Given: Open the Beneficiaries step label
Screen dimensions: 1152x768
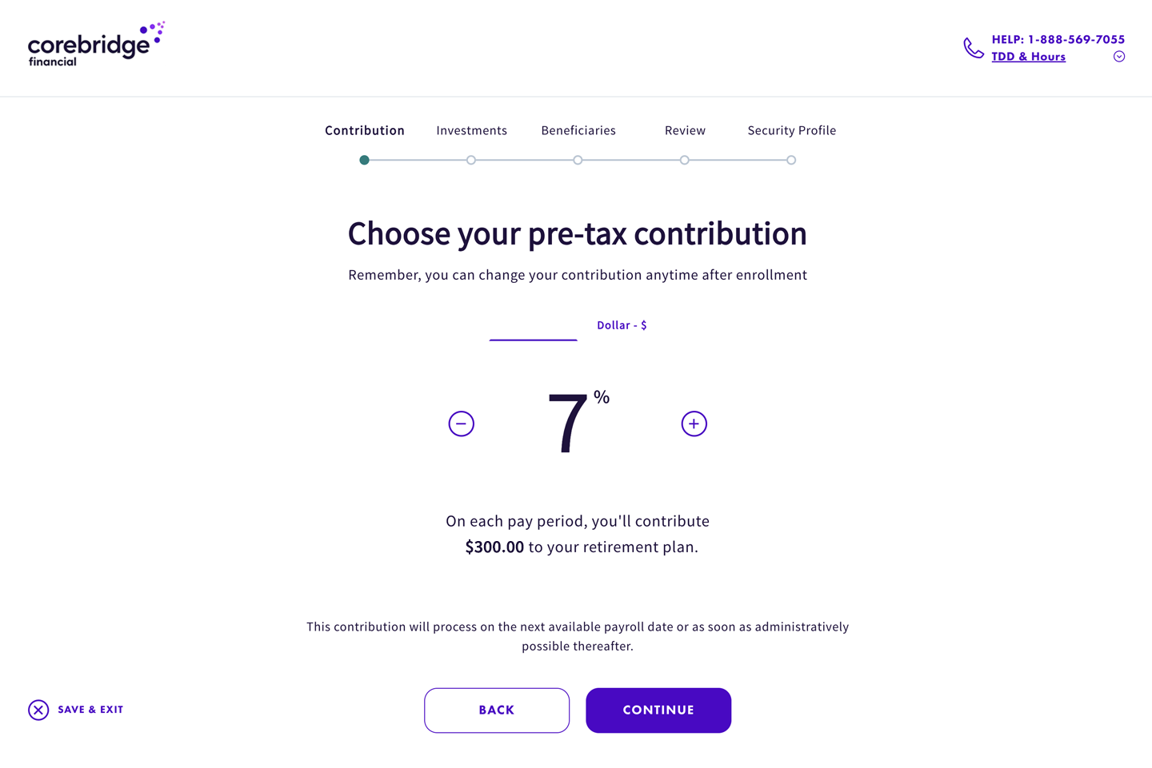Looking at the screenshot, I should (x=578, y=130).
